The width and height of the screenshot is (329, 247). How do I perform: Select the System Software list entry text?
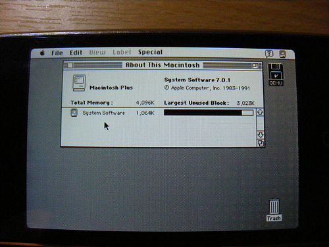coord(104,113)
